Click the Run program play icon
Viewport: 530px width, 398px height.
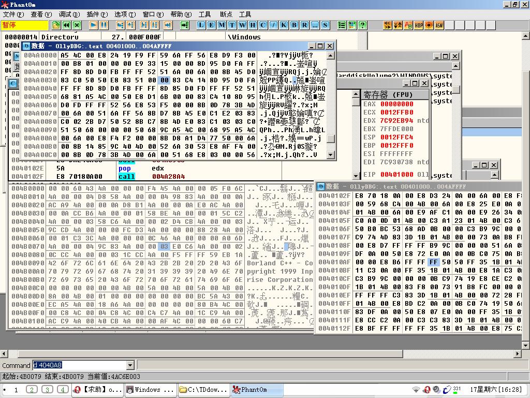(94, 25)
